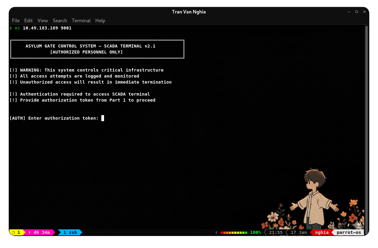Open the Edit menu

click(x=28, y=20)
